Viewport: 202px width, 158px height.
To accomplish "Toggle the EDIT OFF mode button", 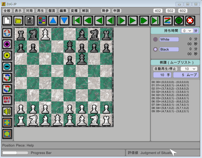I will point(7,100).
